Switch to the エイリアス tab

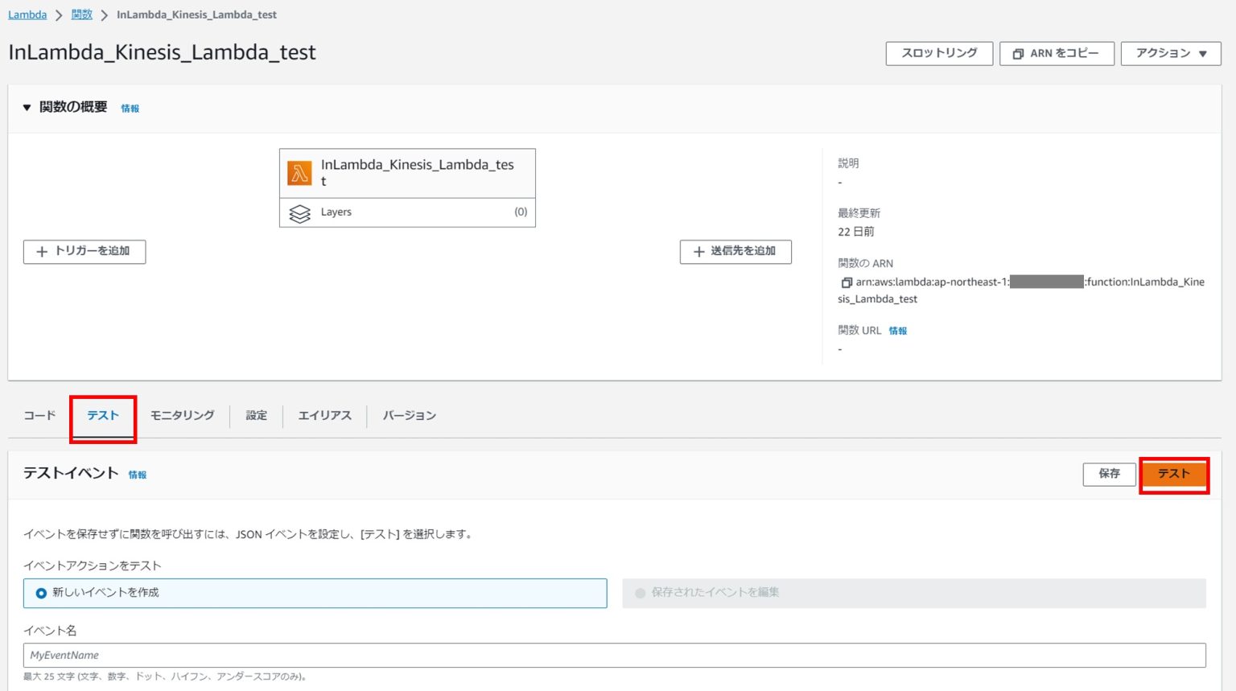[x=324, y=416]
